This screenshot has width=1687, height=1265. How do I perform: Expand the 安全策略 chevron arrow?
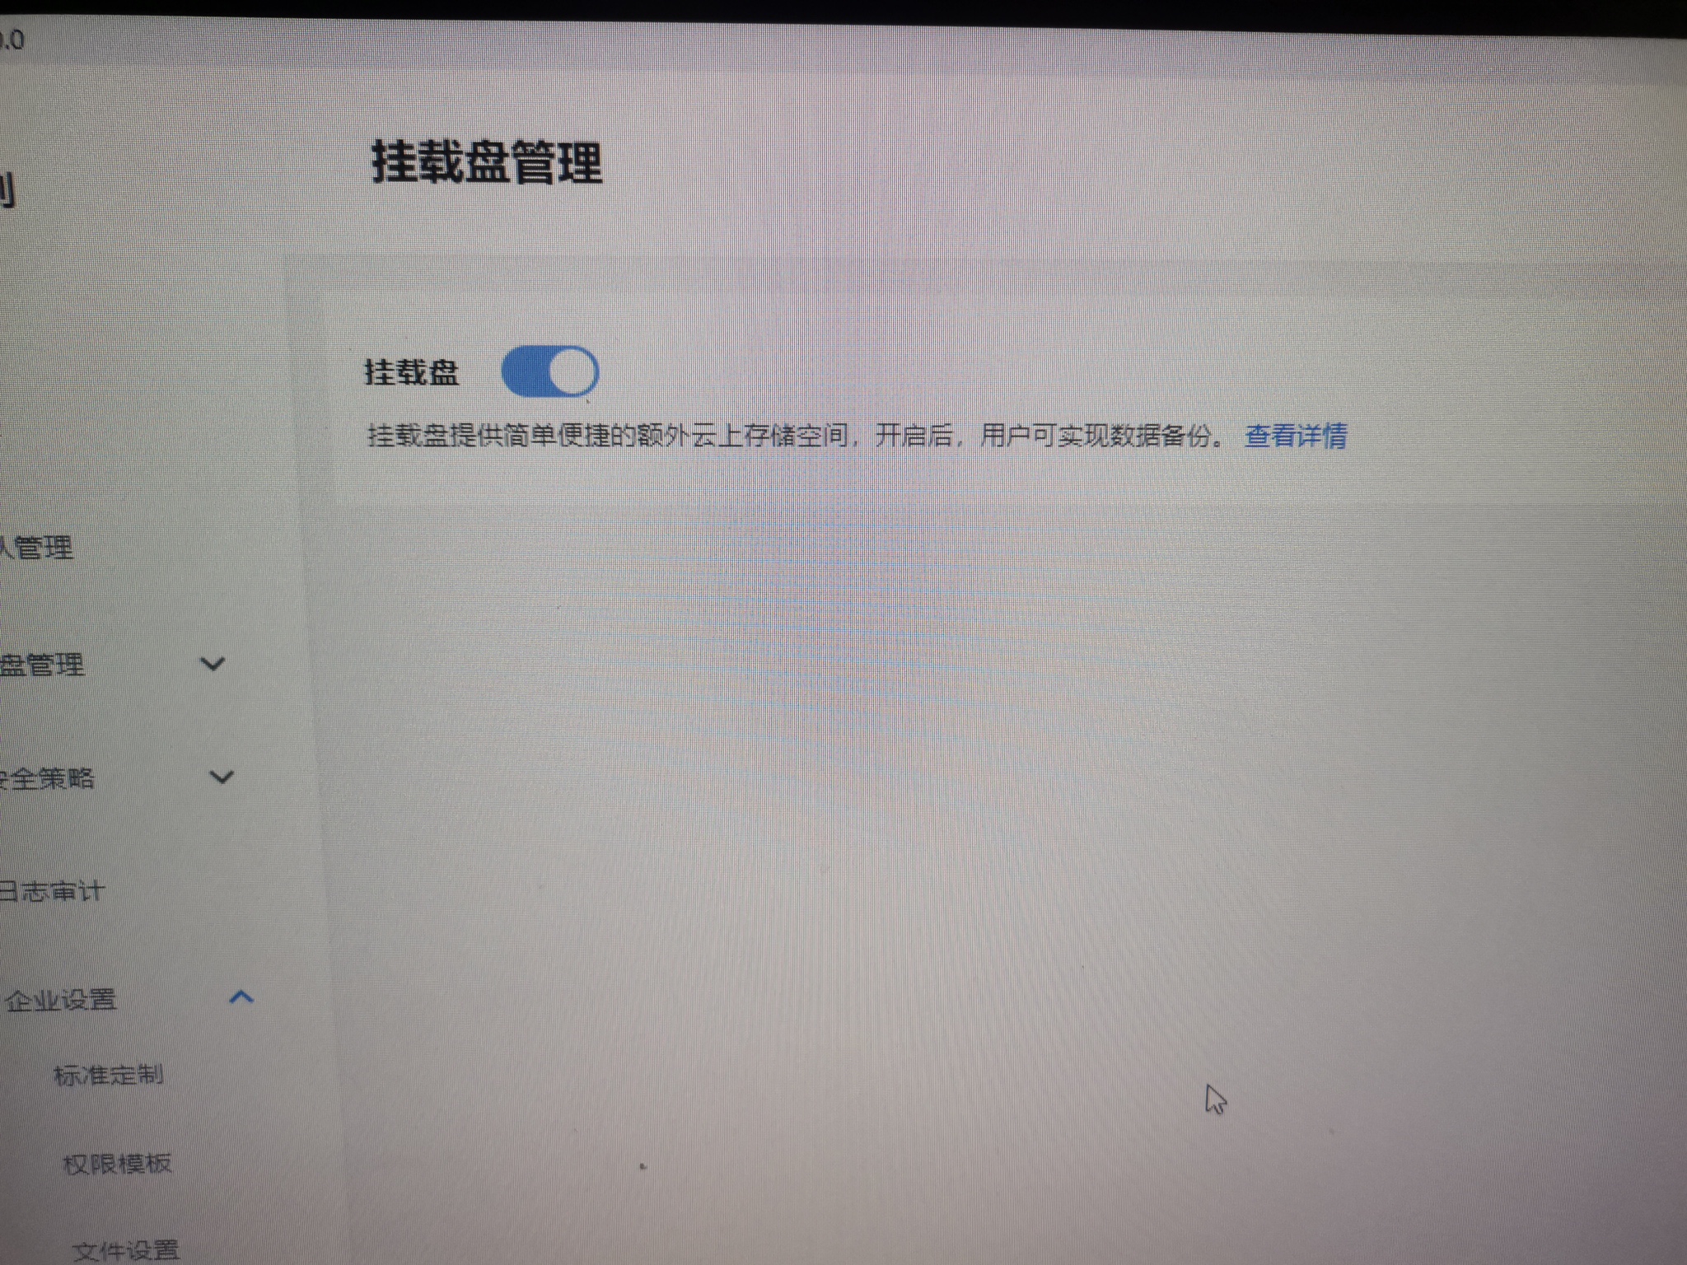(222, 777)
